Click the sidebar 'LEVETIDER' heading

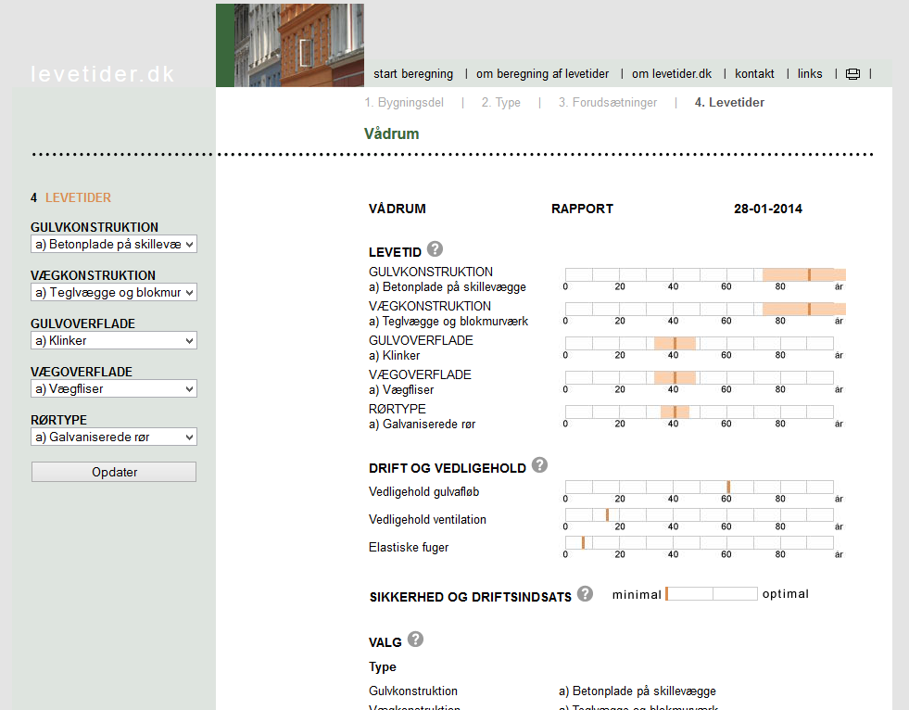(78, 197)
